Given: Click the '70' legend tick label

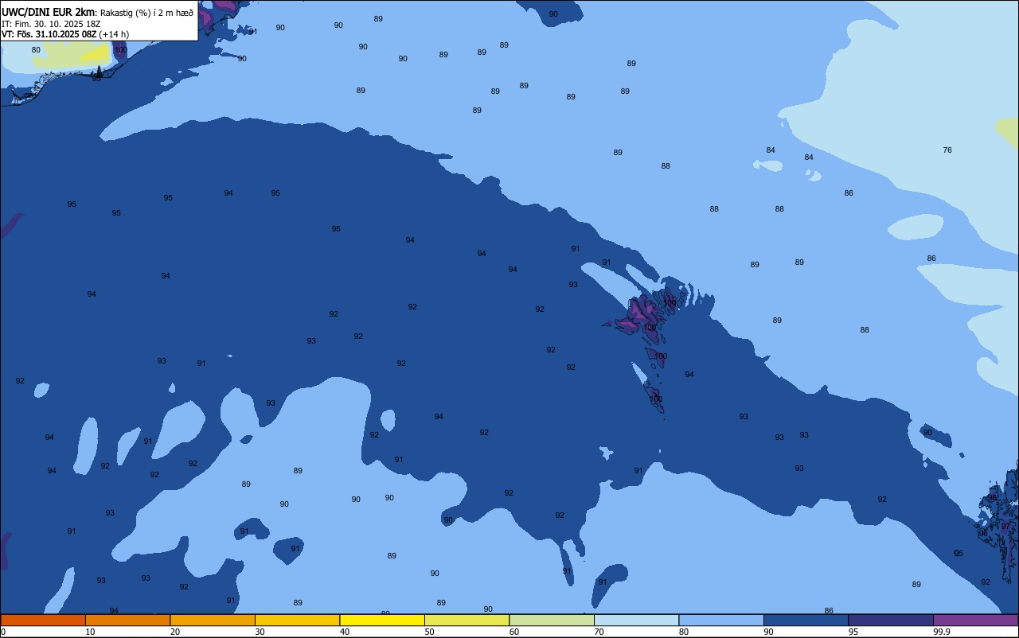Looking at the screenshot, I should pos(599,632).
